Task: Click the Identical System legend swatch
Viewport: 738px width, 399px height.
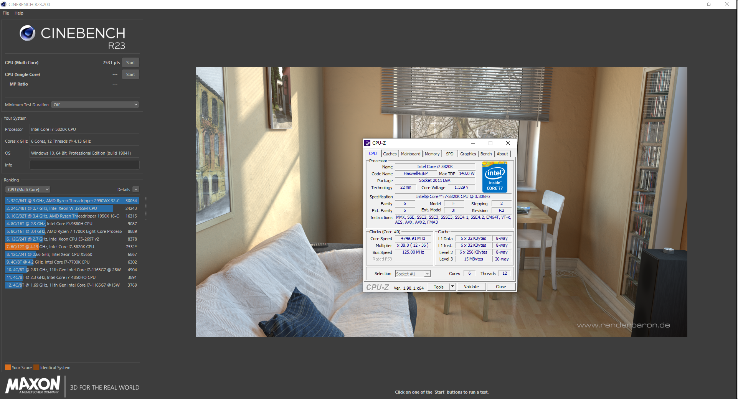Action: point(36,368)
